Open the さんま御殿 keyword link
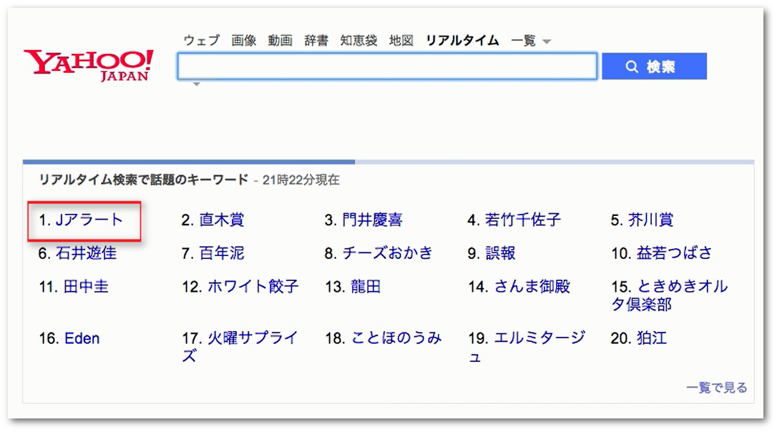The height and width of the screenshot is (432, 777). tap(532, 287)
